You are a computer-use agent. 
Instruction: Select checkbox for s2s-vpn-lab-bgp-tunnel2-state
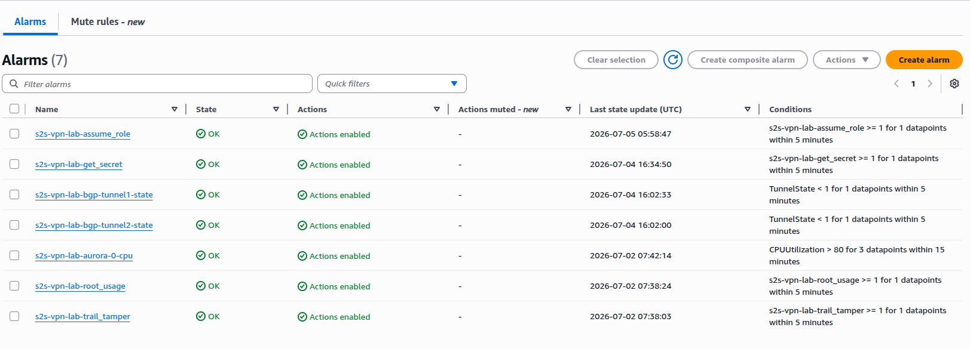14,225
